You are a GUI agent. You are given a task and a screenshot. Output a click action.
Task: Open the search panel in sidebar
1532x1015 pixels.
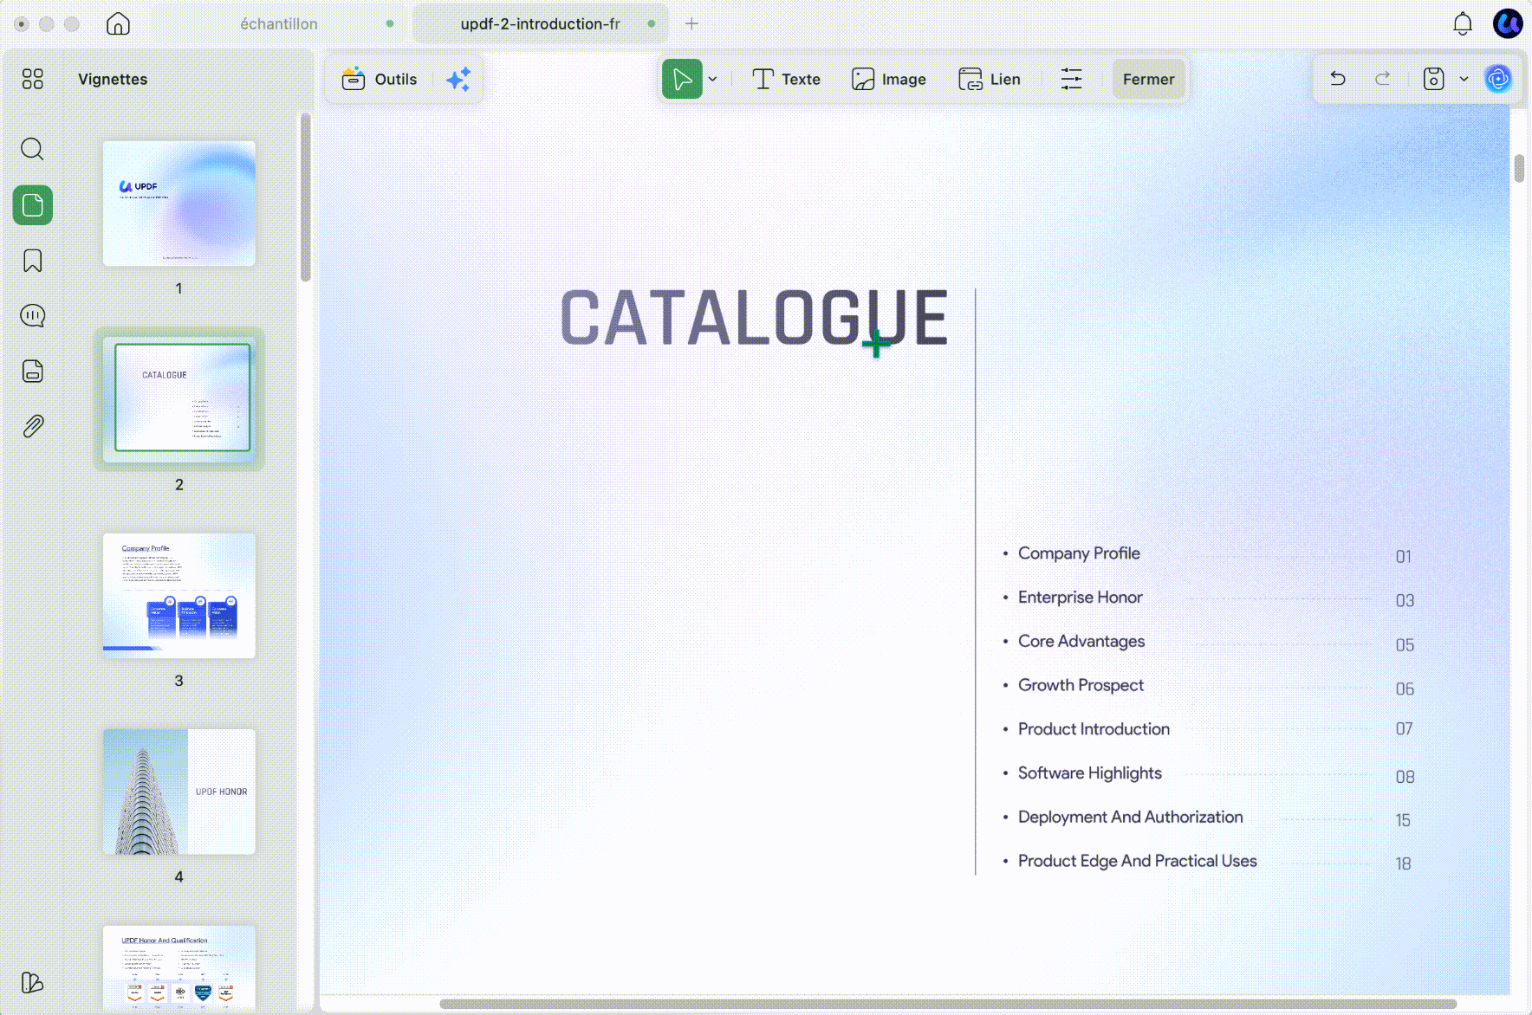tap(33, 149)
